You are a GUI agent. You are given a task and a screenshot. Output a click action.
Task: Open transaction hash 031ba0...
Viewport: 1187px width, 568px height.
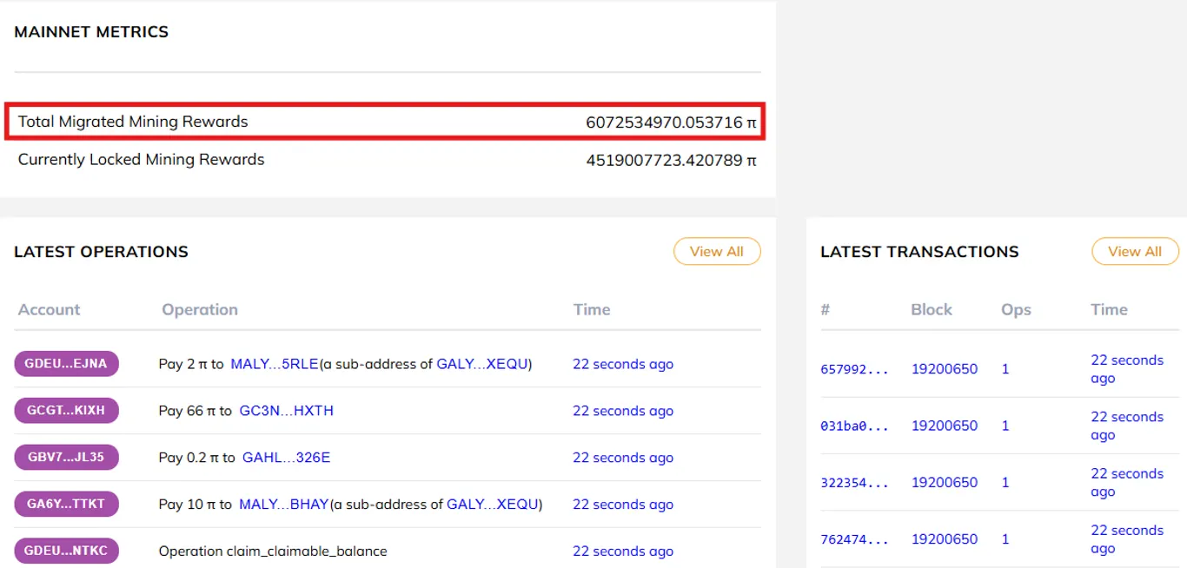[x=854, y=426]
